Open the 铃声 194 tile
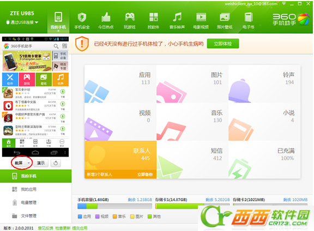 (x=264, y=84)
